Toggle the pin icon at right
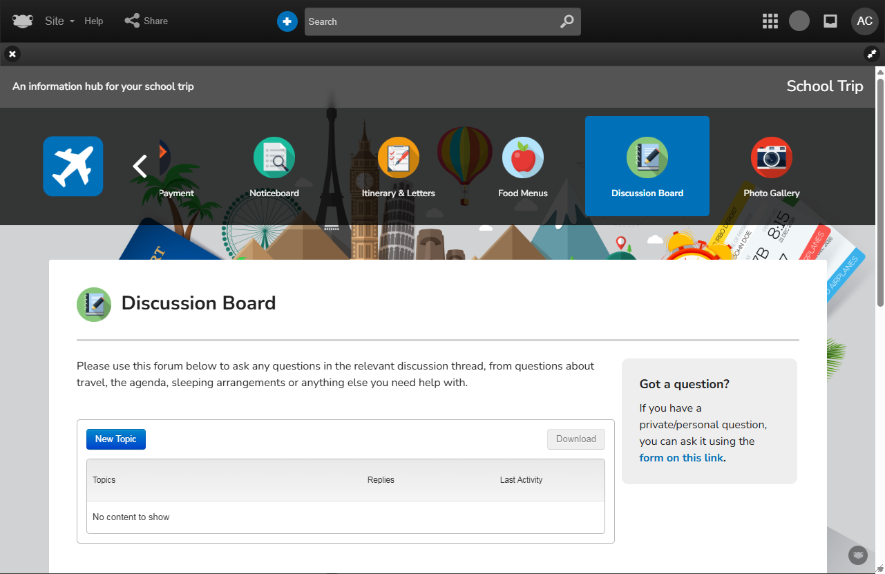The height and width of the screenshot is (574, 885). tap(871, 54)
